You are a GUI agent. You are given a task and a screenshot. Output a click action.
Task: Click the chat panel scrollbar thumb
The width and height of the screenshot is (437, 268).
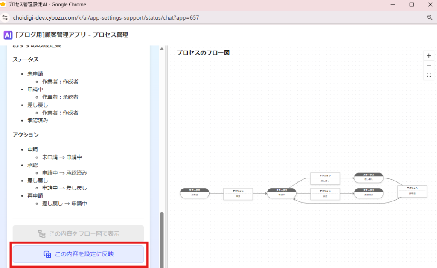[162, 239]
